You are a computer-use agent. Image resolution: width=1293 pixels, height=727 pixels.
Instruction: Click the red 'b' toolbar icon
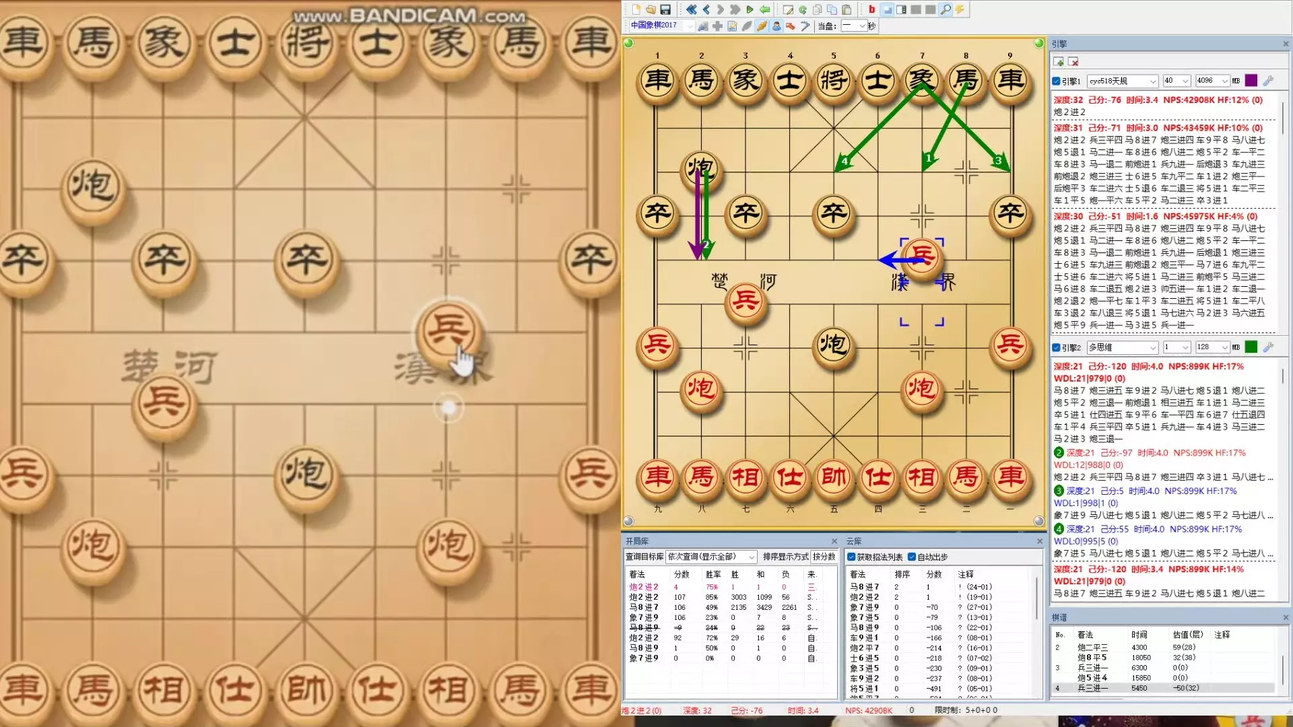coord(871,9)
